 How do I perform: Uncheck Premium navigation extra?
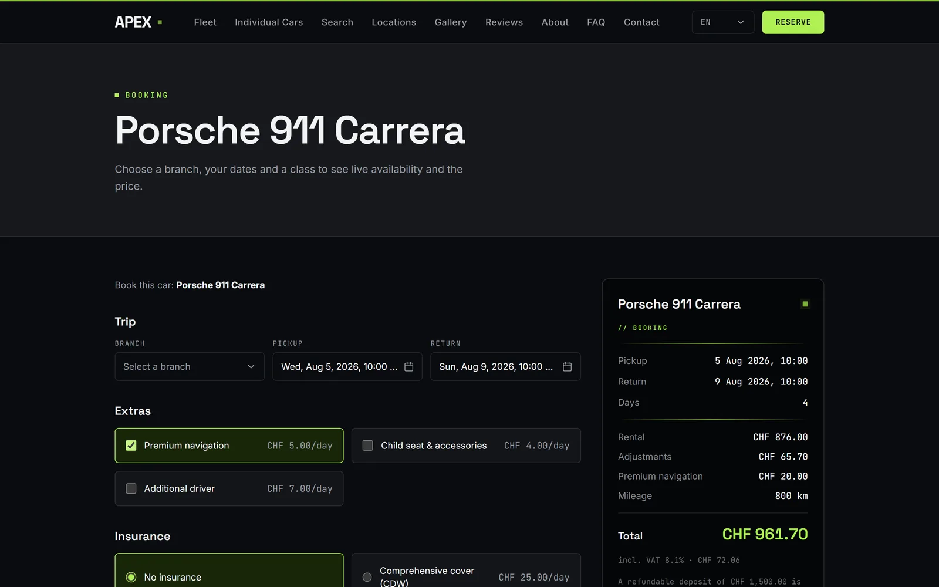(x=131, y=446)
